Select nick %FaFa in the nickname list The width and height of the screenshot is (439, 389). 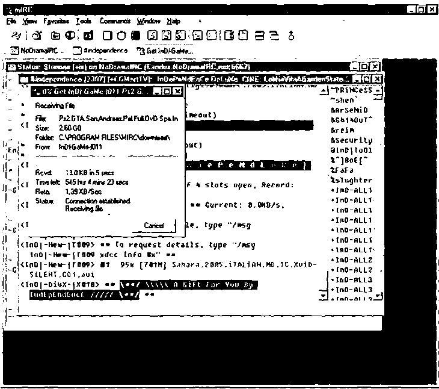point(342,170)
